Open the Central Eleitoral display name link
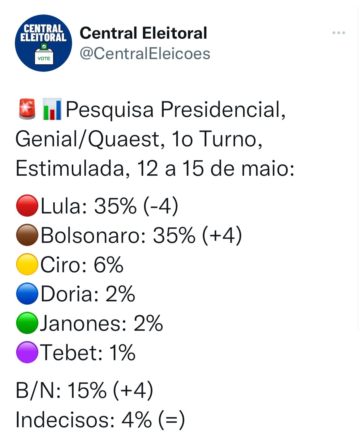The image size is (362, 440). [x=143, y=33]
